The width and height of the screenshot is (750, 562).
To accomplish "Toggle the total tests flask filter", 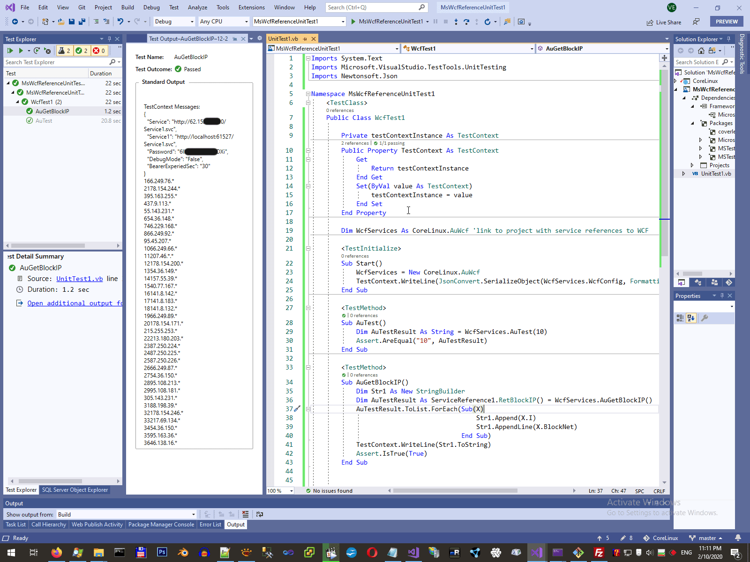I will click(x=64, y=51).
